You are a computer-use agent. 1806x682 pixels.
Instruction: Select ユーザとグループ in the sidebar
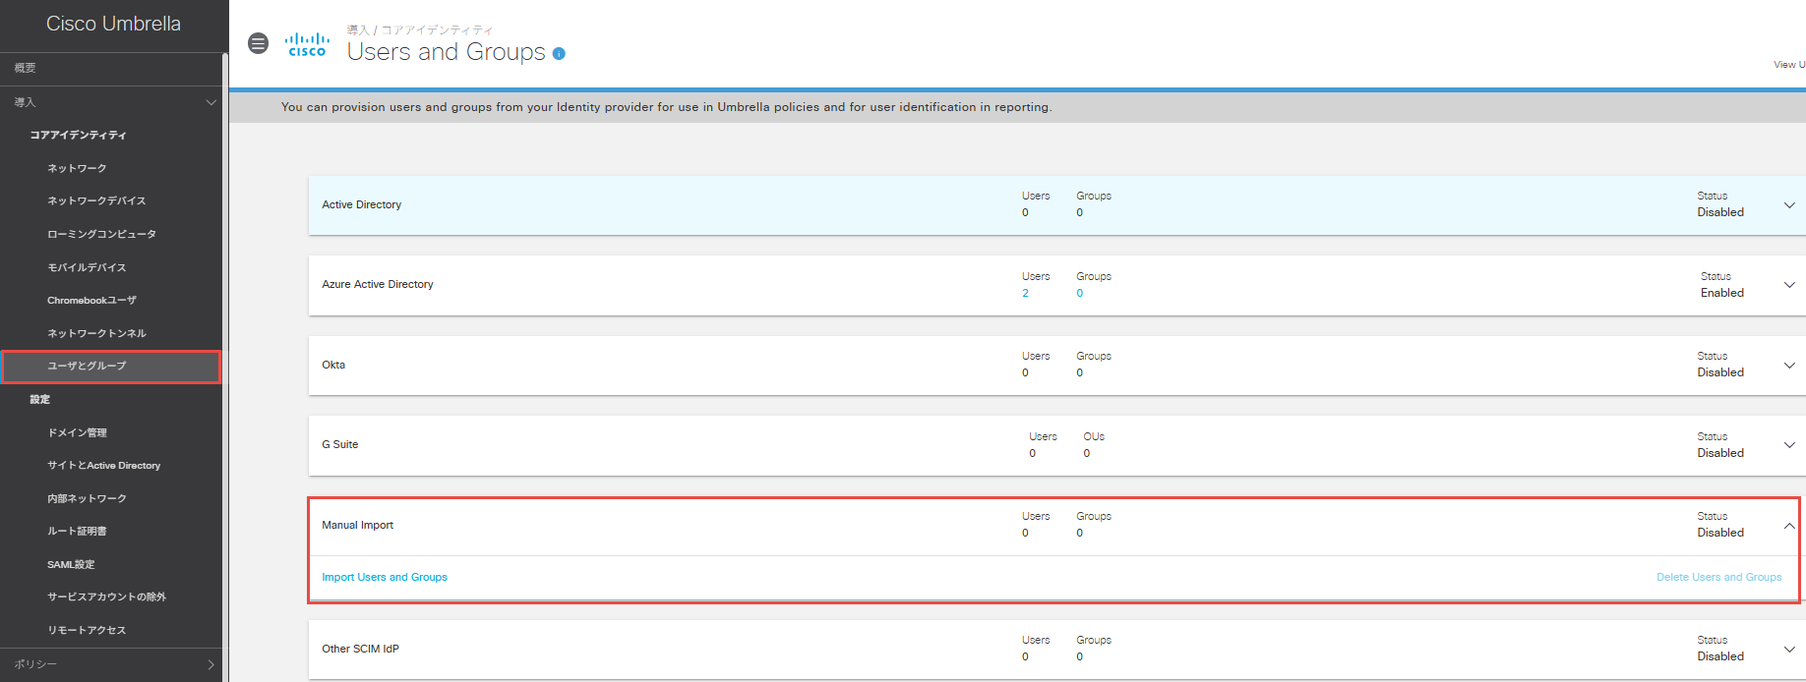[x=87, y=366]
